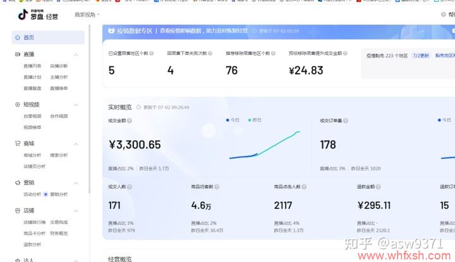Toggle the 昨日 legend in 成交金额 chart
This screenshot has width=455, height=262.
[255, 120]
